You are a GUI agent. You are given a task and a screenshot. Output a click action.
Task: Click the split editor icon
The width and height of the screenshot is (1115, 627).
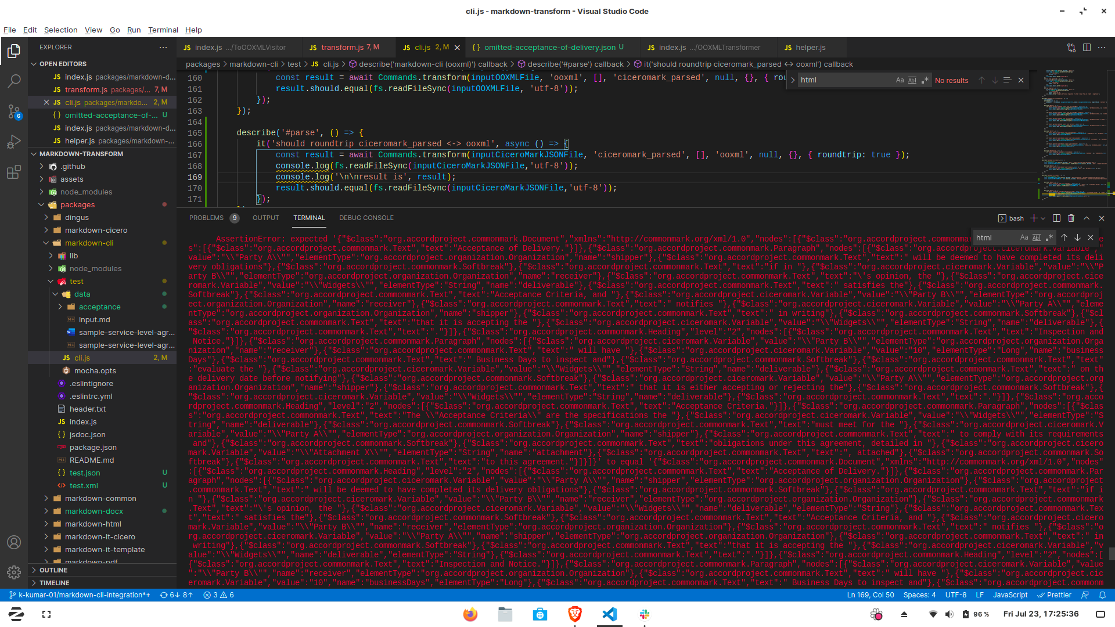pos(1087,48)
